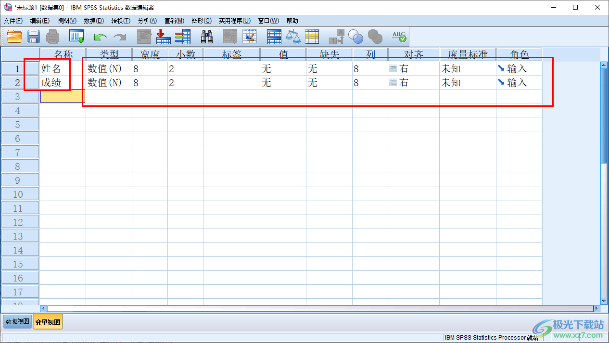Open the 直销(M) menu

coord(174,21)
